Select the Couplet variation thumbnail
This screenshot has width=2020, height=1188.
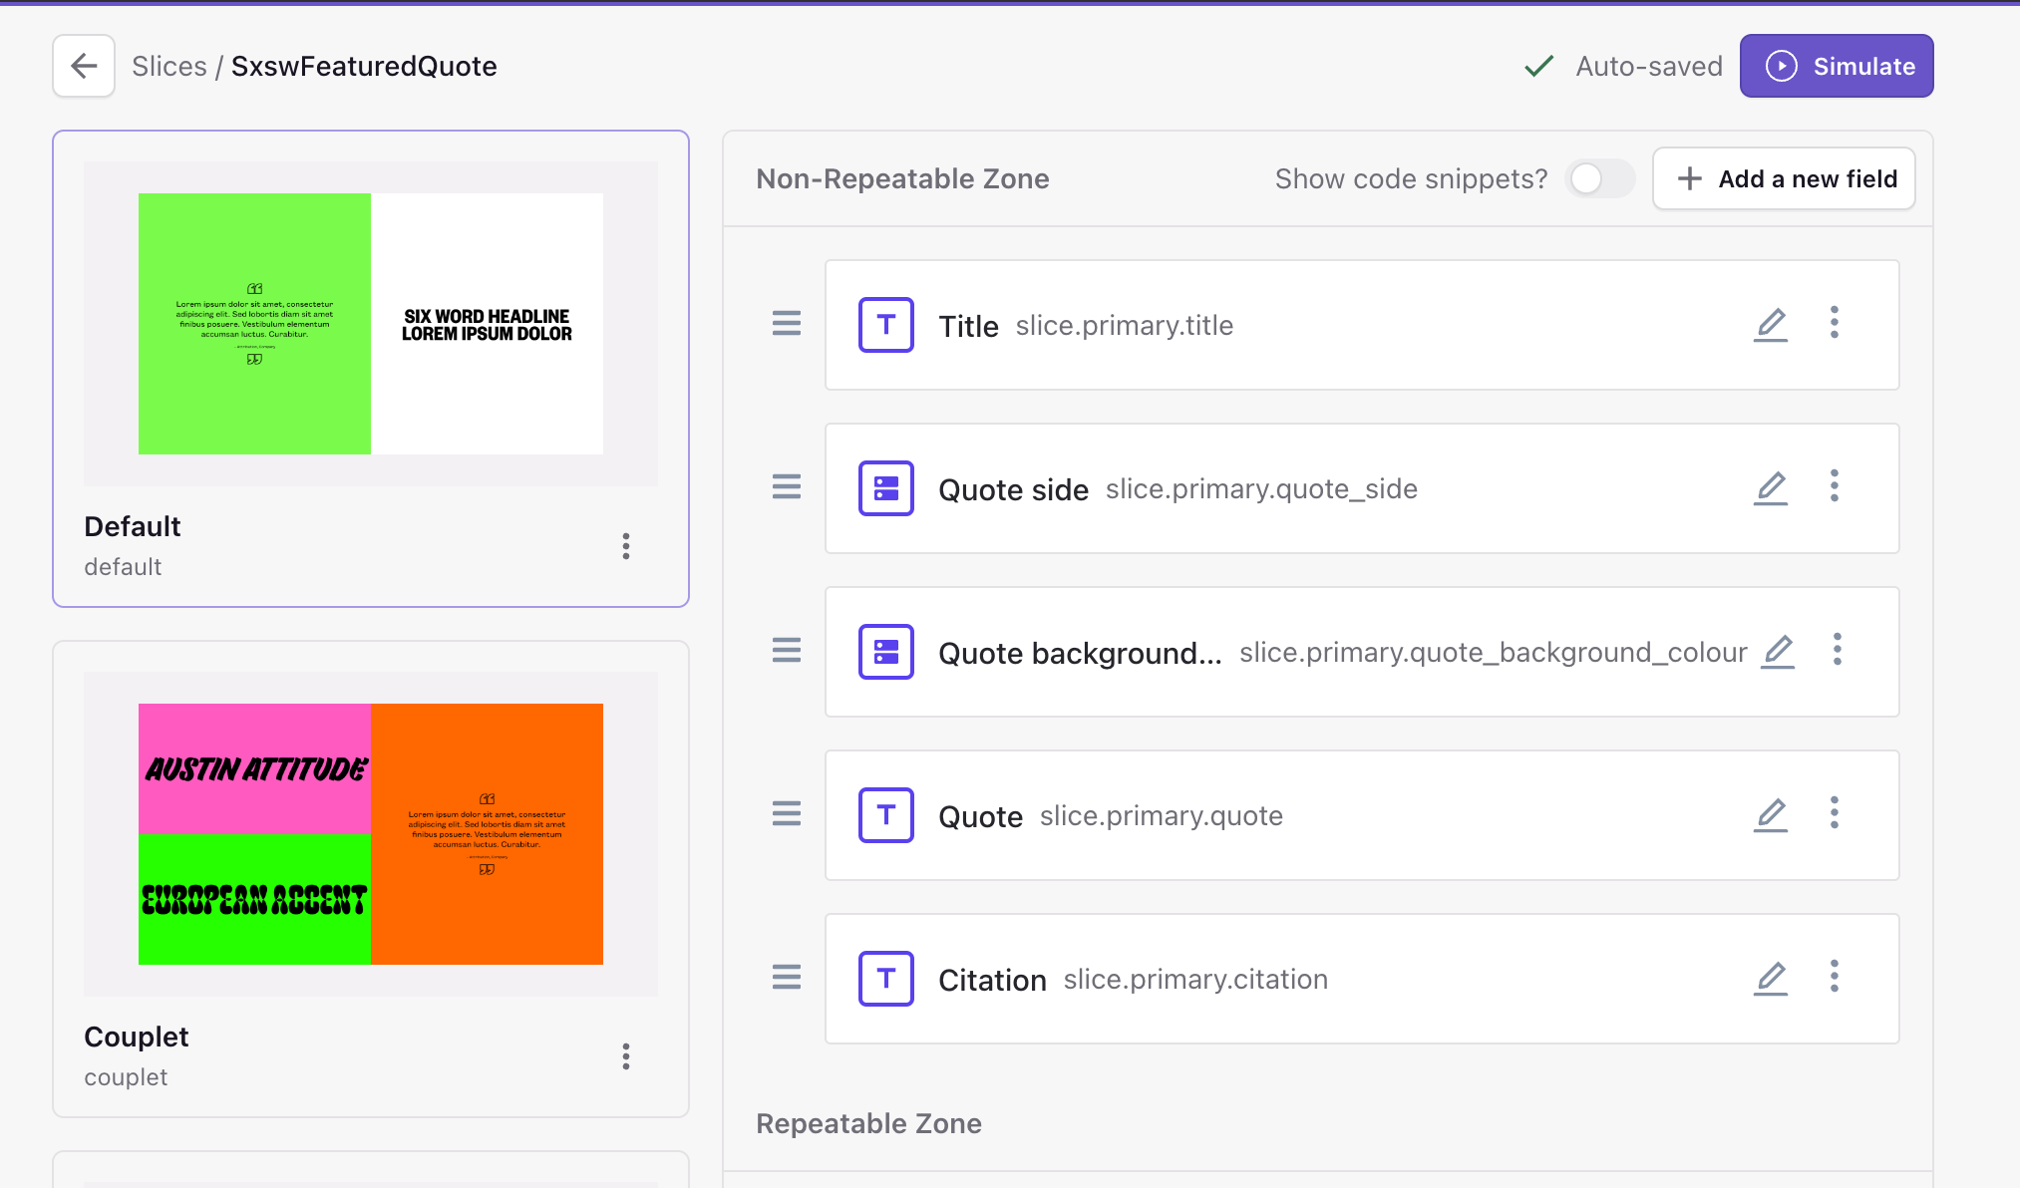pyautogui.click(x=371, y=834)
